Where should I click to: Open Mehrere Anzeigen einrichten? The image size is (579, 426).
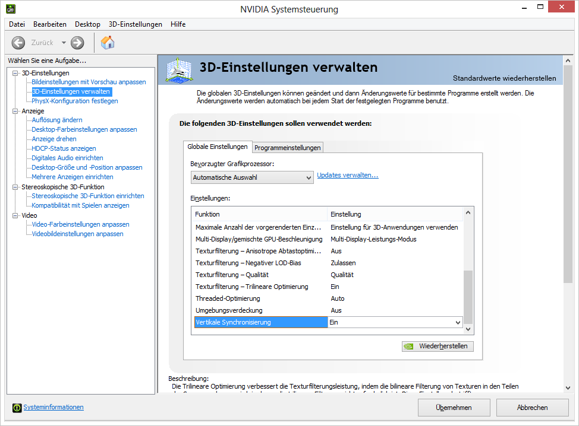[73, 177]
